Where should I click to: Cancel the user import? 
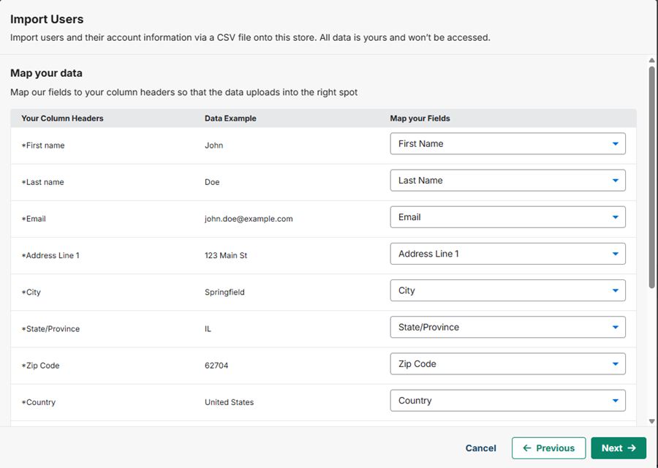pos(480,448)
